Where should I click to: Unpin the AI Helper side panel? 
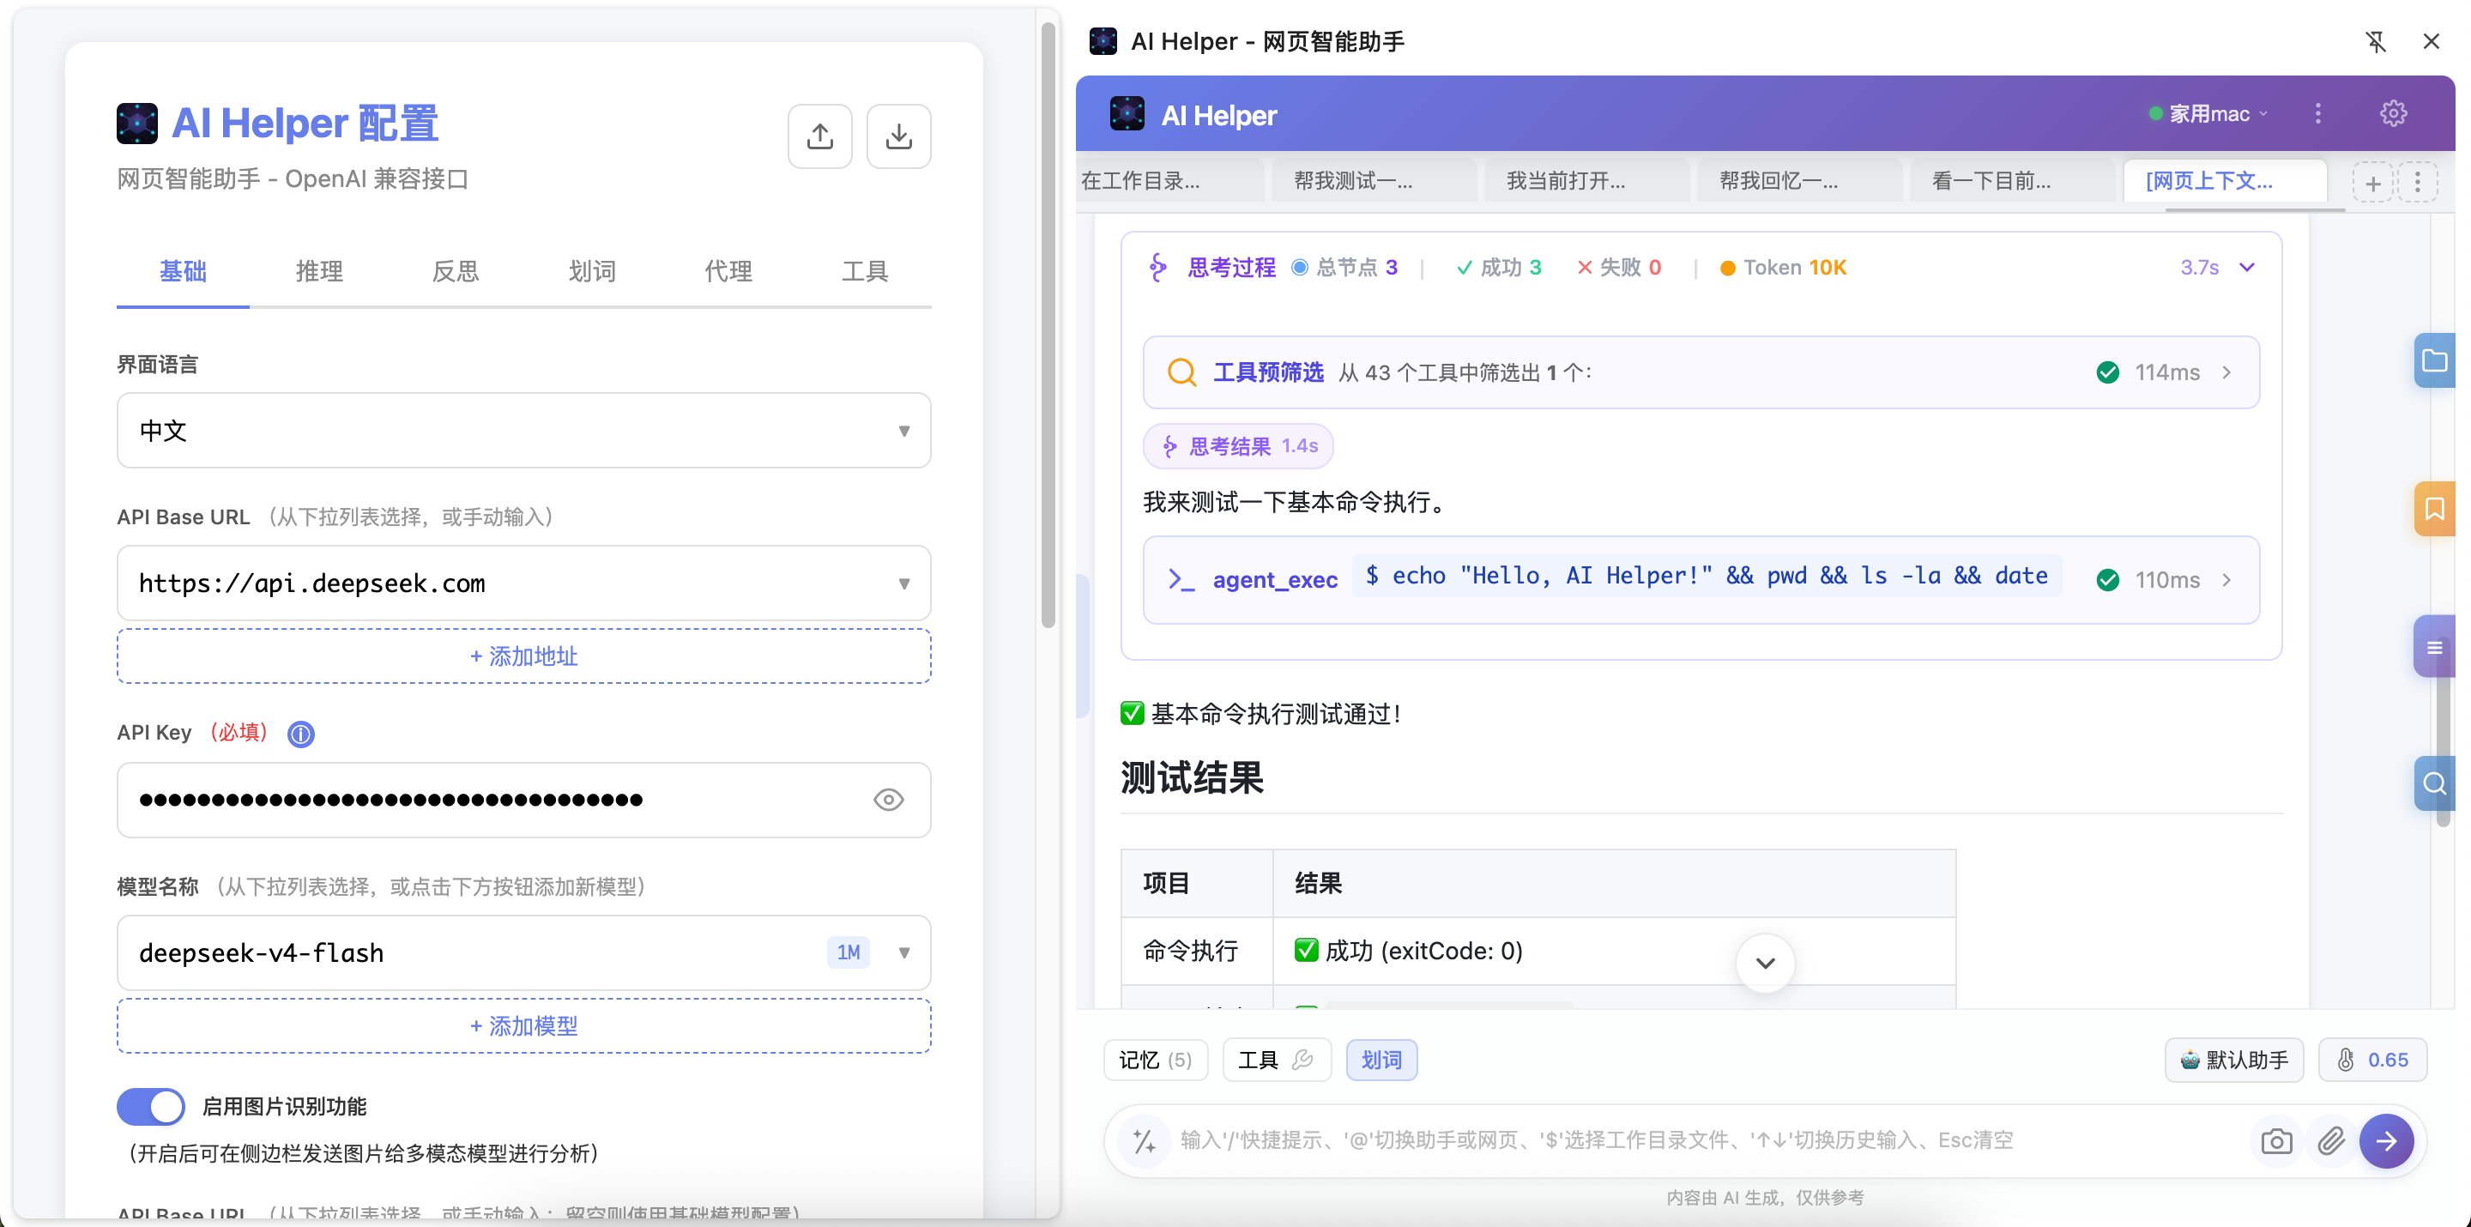tap(2375, 41)
